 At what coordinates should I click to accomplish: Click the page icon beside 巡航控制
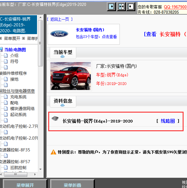click(x=6, y=168)
